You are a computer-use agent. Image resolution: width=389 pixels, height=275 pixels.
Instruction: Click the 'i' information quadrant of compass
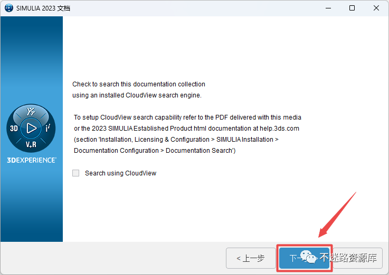click(x=48, y=128)
